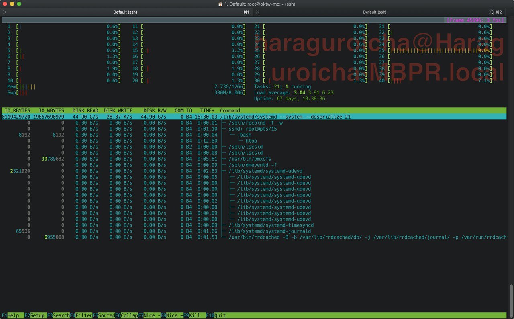Select the systemd --system --deserialize 21 row
Viewport: 514px width, 319px height.
point(254,117)
